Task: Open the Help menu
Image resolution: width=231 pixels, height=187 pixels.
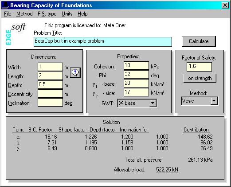Action: [x=82, y=14]
